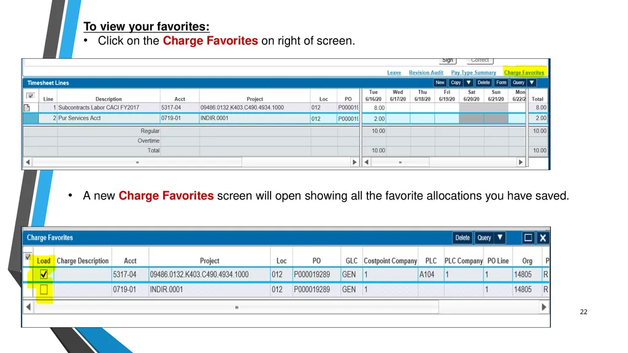628x353 pixels.
Task: Click Project cell INDIR.0001 in Timesheet Lines
Action: click(x=255, y=118)
